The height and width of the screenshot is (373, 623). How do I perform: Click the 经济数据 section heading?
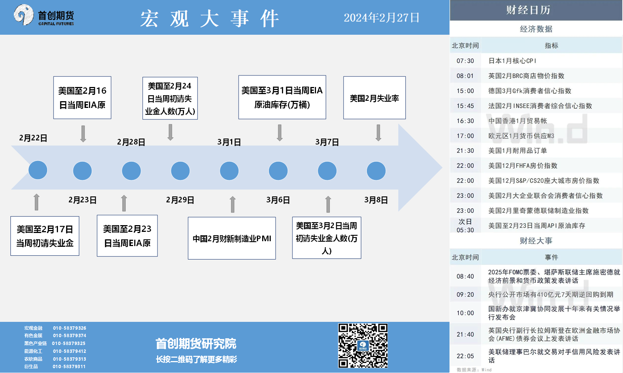click(536, 29)
